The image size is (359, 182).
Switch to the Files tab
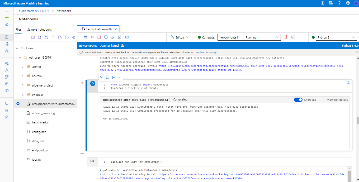pyautogui.click(x=18, y=30)
